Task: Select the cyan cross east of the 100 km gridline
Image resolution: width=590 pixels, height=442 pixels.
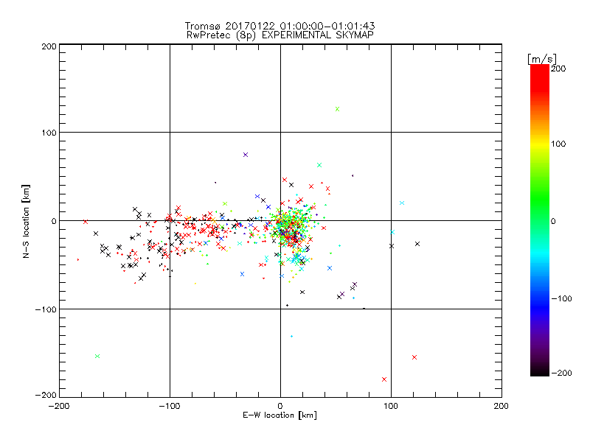Action: pos(402,203)
